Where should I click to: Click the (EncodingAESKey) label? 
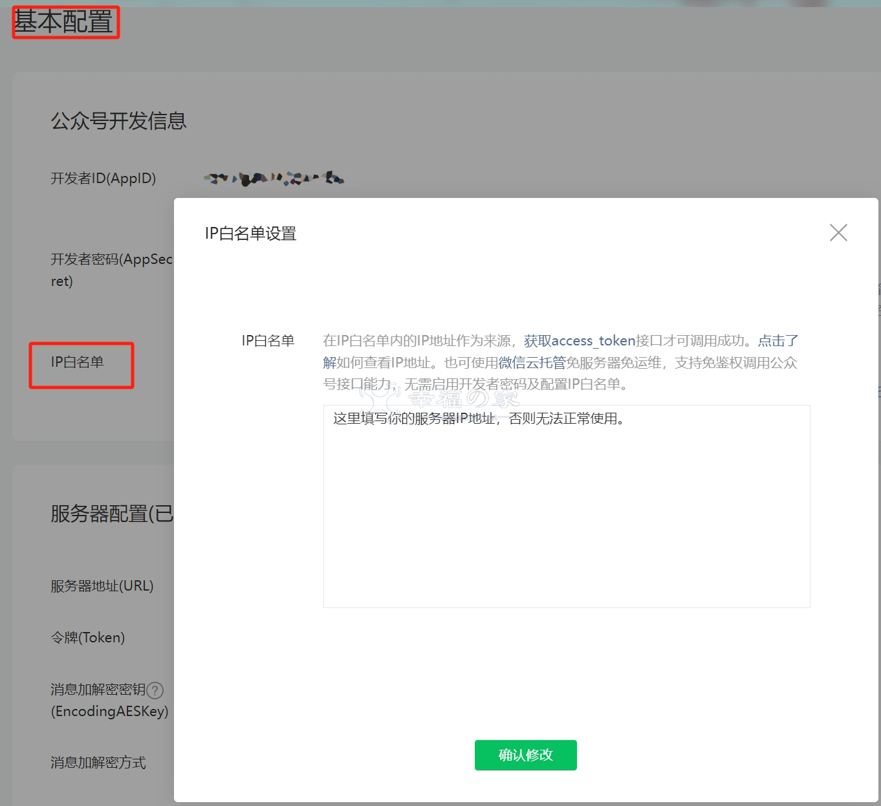110,712
